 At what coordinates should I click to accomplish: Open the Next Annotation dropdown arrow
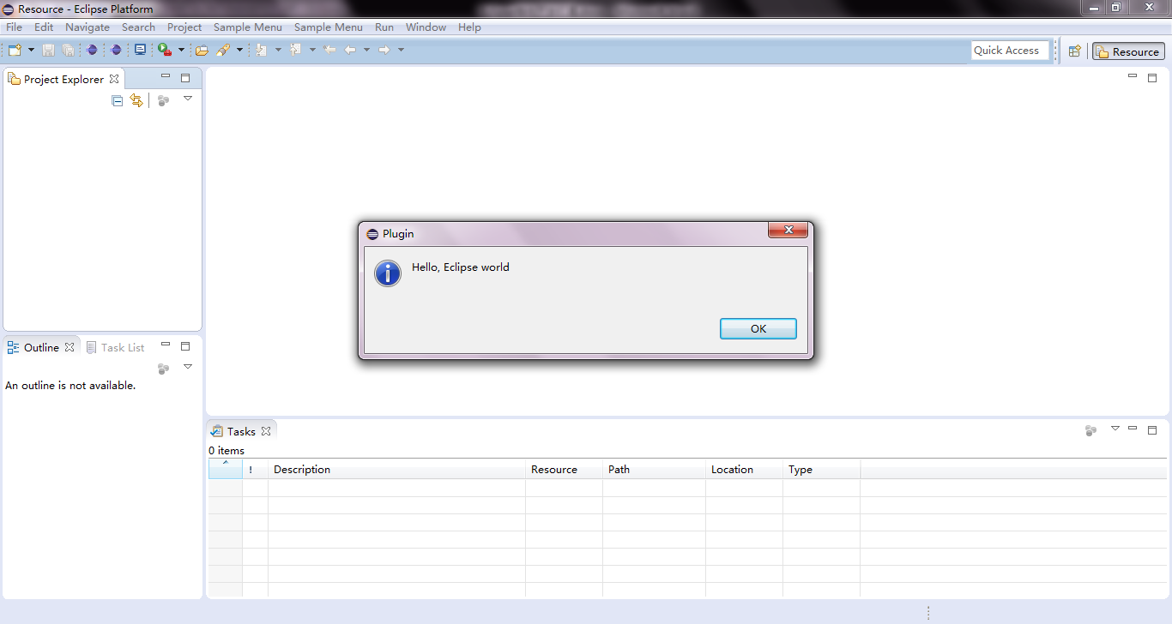278,51
